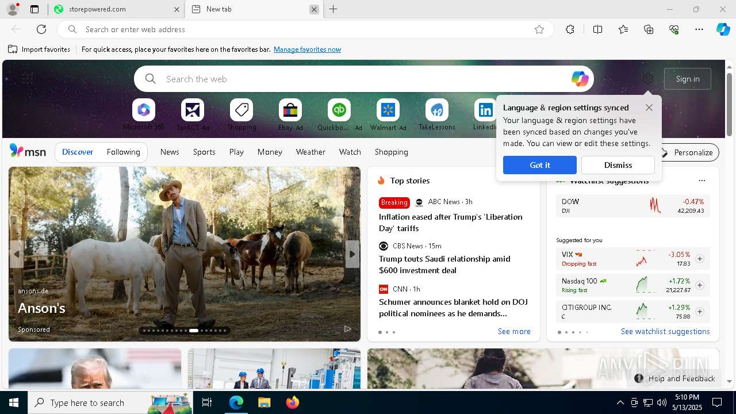The height and width of the screenshot is (414, 736).
Task: Toggle split screen view
Action: (597, 29)
